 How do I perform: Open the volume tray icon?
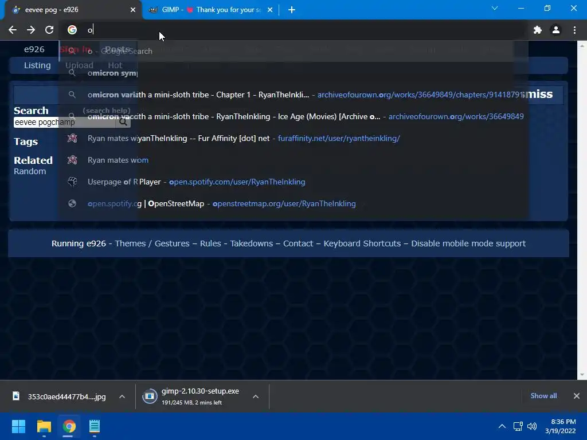pyautogui.click(x=531, y=426)
